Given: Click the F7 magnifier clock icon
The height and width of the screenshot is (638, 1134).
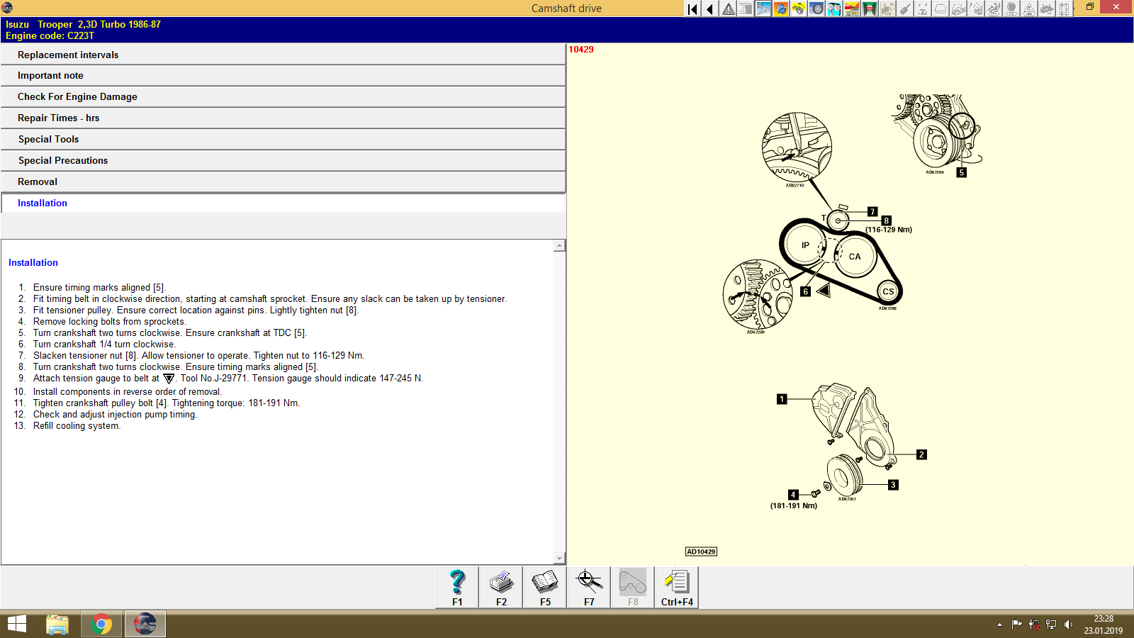Looking at the screenshot, I should 588,583.
